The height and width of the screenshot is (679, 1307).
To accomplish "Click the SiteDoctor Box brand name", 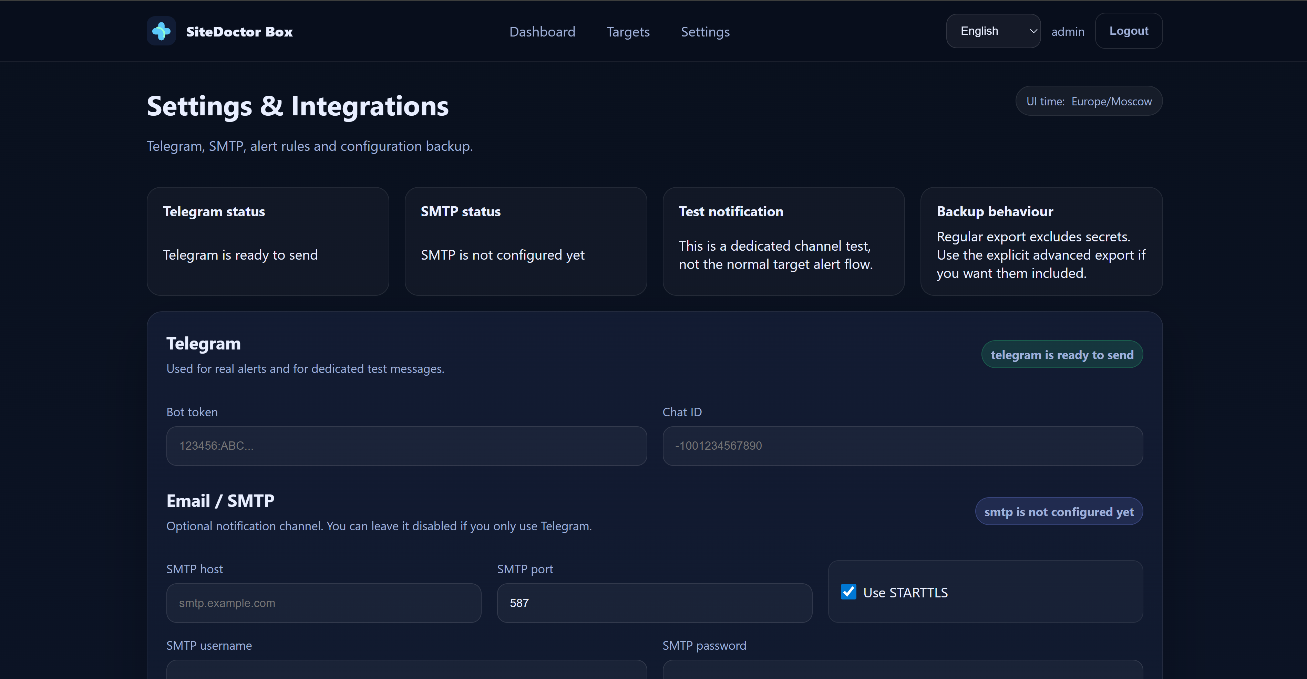I will 239,31.
